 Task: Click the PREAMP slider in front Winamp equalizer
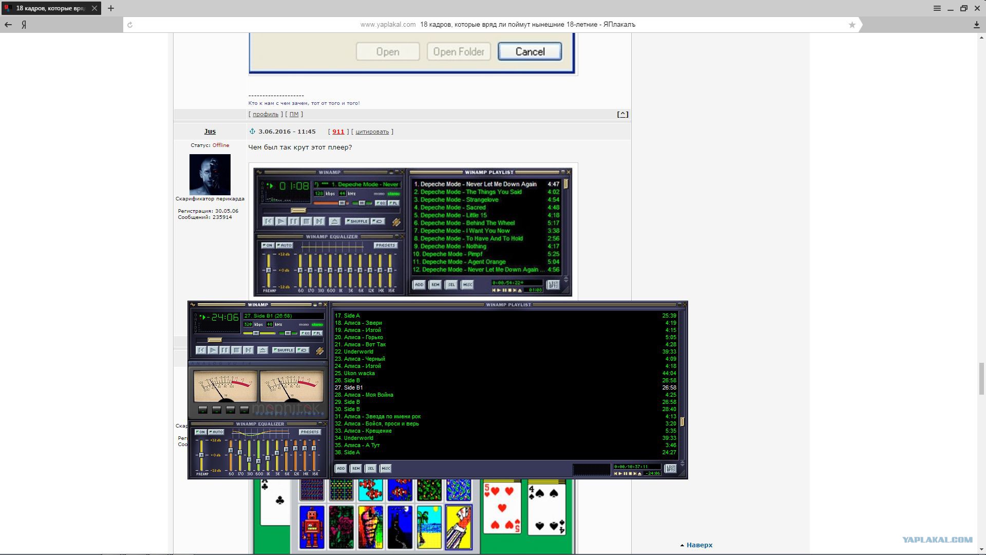coord(201,455)
